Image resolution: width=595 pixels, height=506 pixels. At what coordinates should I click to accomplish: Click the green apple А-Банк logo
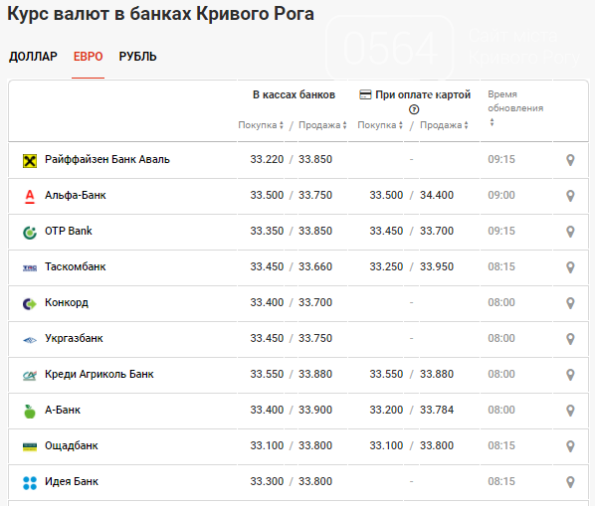pyautogui.click(x=30, y=412)
